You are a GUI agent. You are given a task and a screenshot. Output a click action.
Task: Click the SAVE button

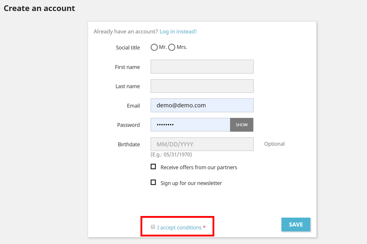(x=296, y=225)
